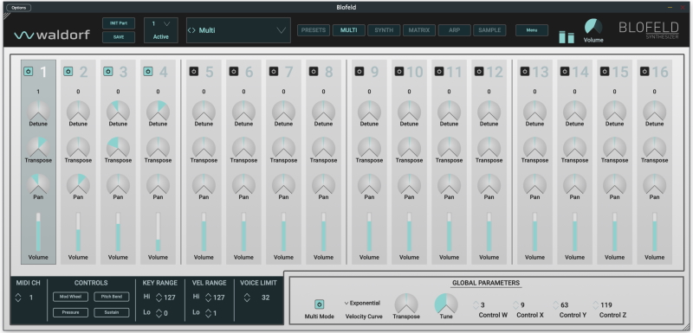Click the global Transpose knob

pos(406,304)
